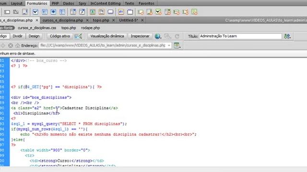Insert a Textarea form element

pos(25,12)
